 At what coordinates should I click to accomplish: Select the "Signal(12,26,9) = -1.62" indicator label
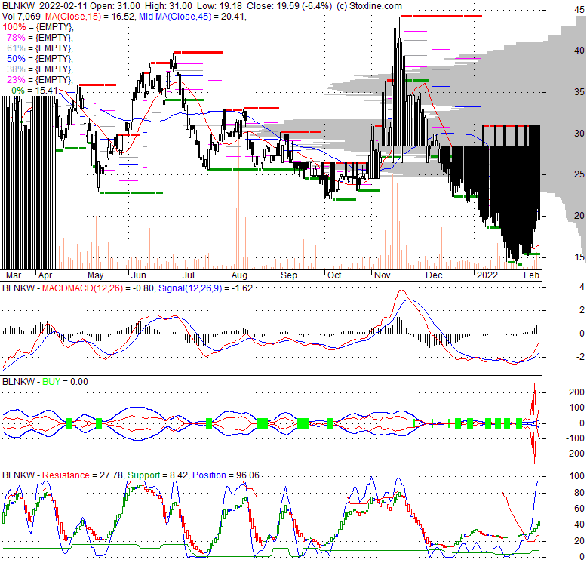point(205,288)
